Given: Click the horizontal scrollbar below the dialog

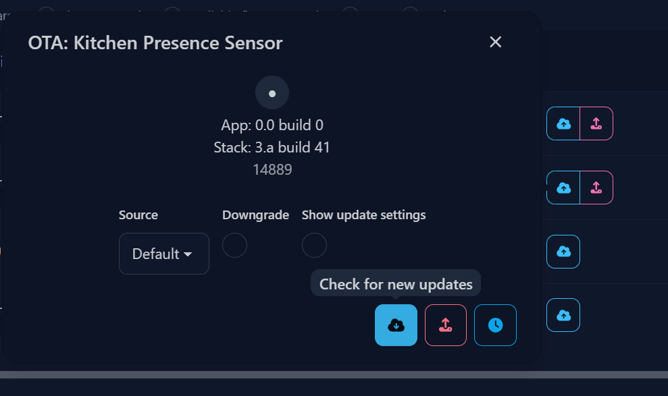Looking at the screenshot, I should 334,374.
